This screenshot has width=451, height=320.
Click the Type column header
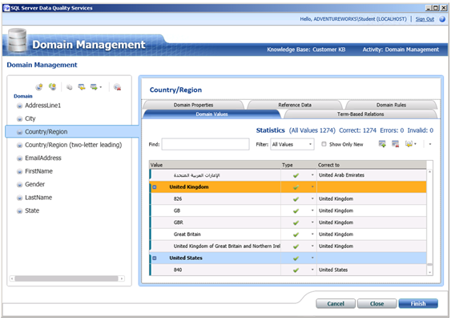click(x=299, y=165)
